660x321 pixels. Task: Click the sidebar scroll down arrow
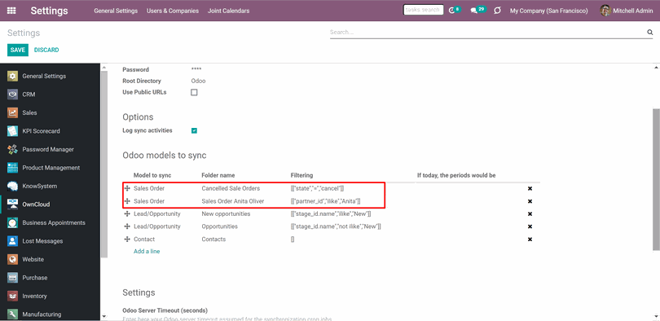pyautogui.click(x=103, y=316)
